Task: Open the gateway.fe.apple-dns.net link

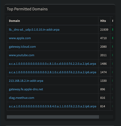Action: pos(26,89)
